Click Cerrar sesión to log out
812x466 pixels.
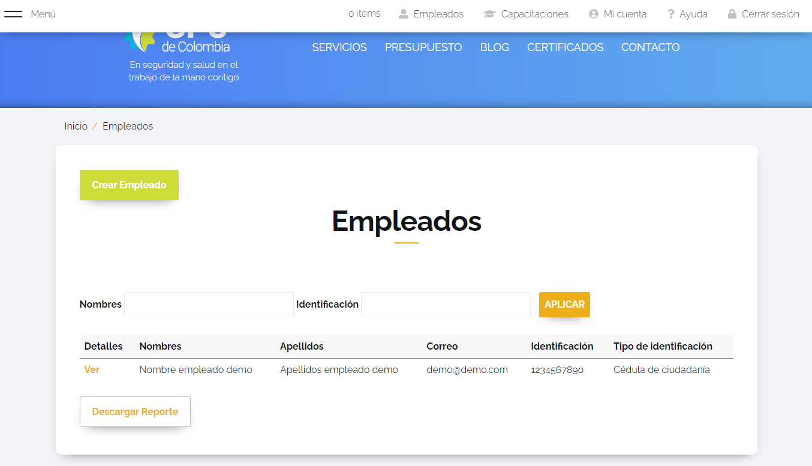(x=771, y=14)
